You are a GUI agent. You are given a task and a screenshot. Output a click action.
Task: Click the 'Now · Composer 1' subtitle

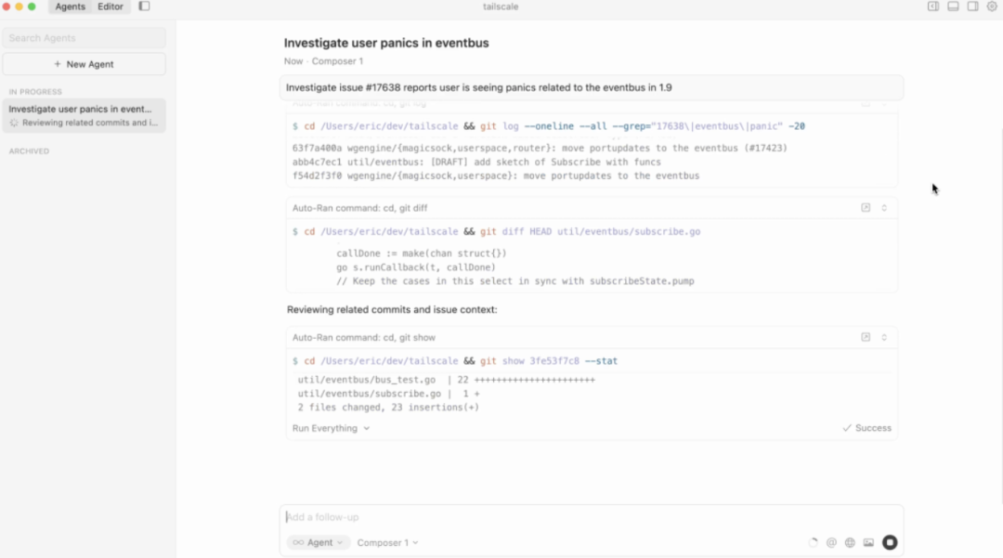pos(323,61)
